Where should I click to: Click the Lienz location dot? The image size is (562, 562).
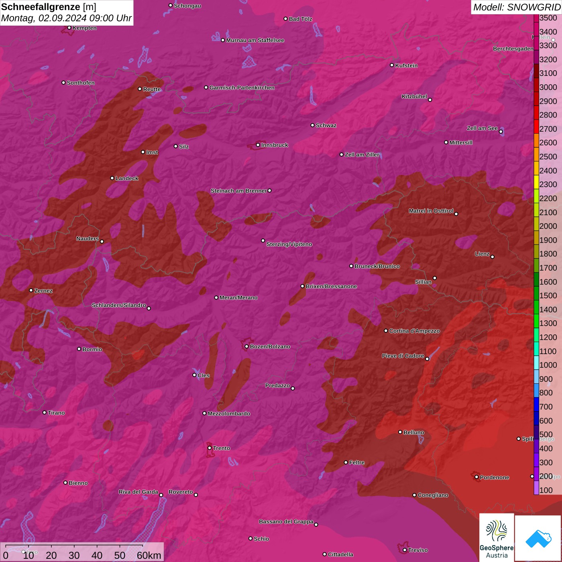point(493,257)
